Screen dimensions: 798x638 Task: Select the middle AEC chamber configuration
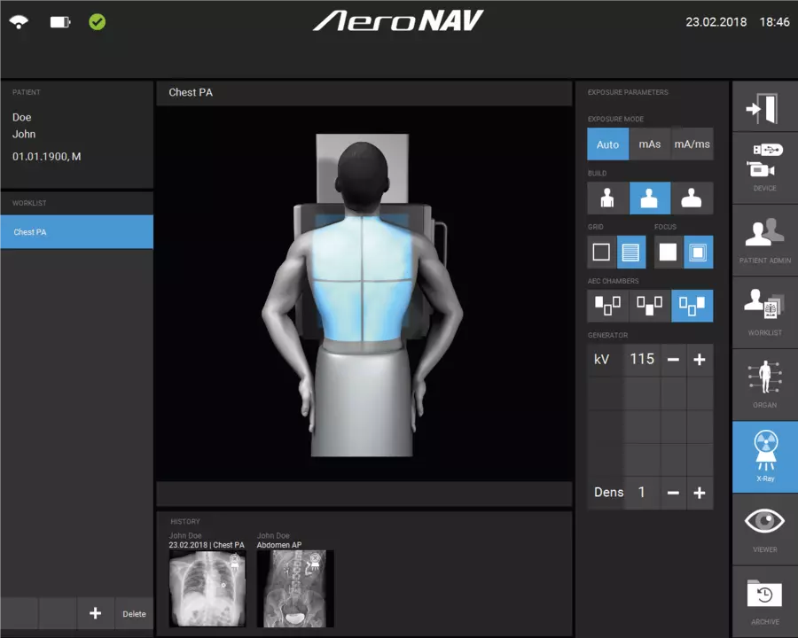pos(650,306)
